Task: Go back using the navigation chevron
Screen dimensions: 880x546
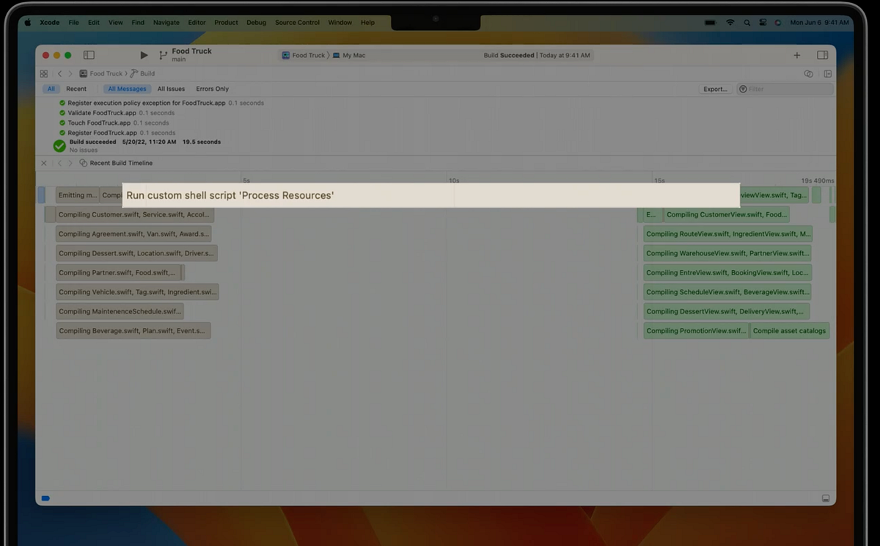Action: pos(59,73)
